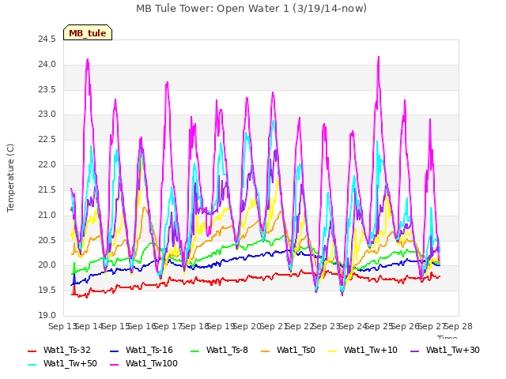
Task: Click the 21.0 y-axis tick label
Action: pos(47,215)
